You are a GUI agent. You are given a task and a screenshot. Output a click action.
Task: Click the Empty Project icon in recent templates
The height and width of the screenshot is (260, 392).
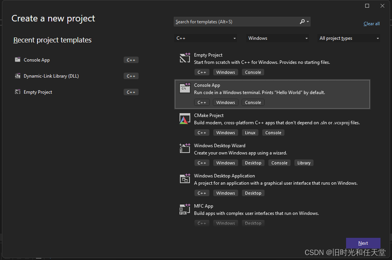pos(18,92)
